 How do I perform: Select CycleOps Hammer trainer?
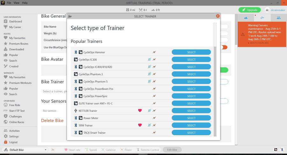coord(191,52)
